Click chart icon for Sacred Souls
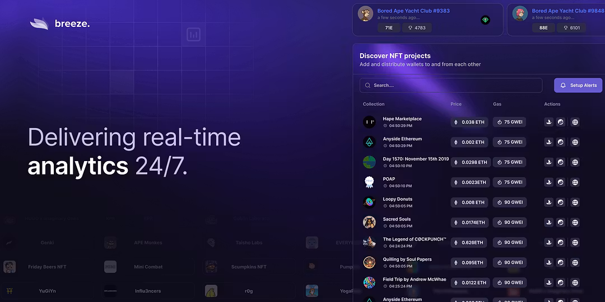Screen dimensions: 605x302 (x=561, y=222)
